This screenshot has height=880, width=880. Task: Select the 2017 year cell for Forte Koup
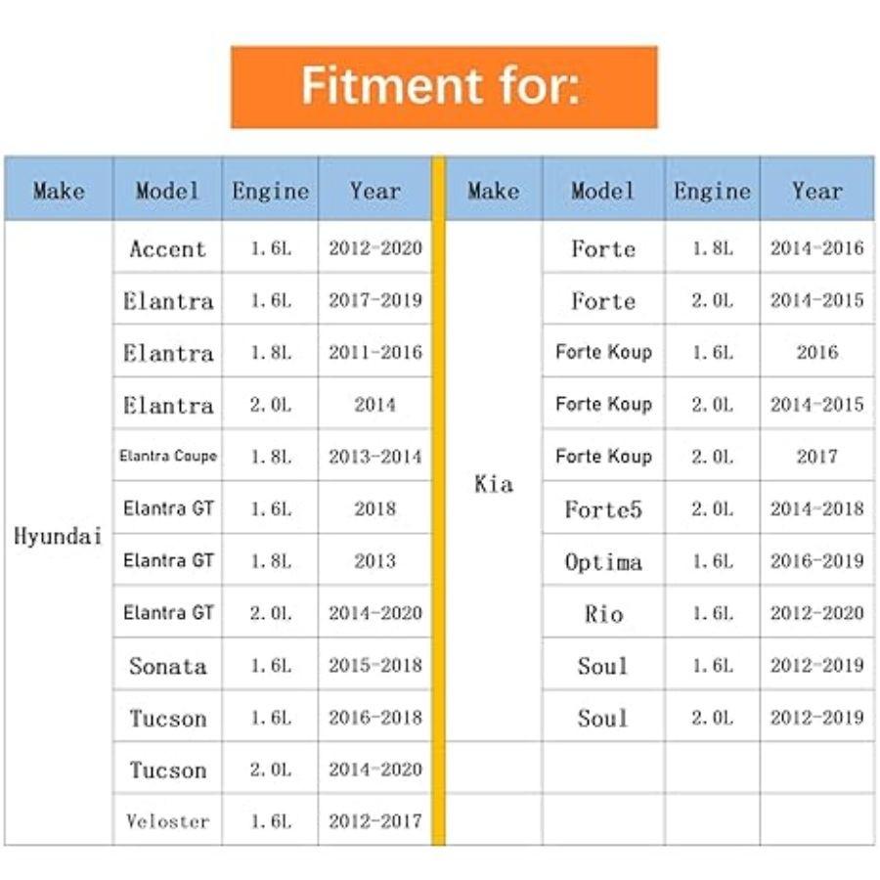pos(816,457)
